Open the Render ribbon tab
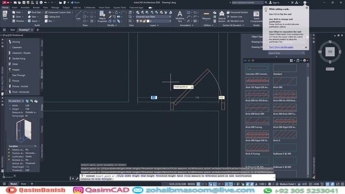 (x=36, y=8)
